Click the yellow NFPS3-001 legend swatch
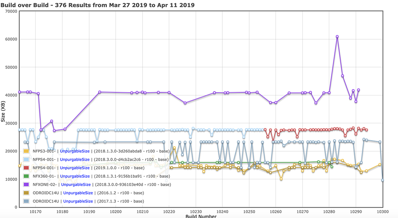This screenshot has width=398, height=218. coord(26,151)
